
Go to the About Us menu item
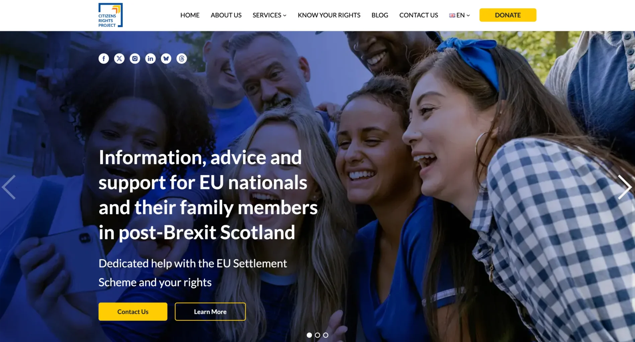coord(226,15)
